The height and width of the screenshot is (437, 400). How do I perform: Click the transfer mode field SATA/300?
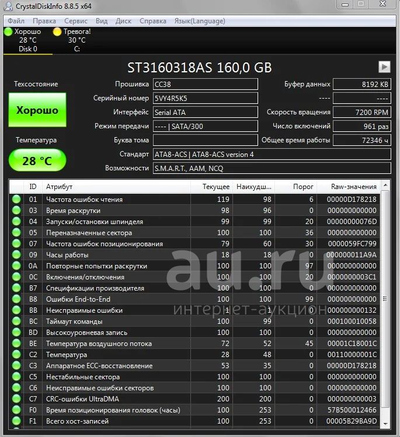[206, 126]
